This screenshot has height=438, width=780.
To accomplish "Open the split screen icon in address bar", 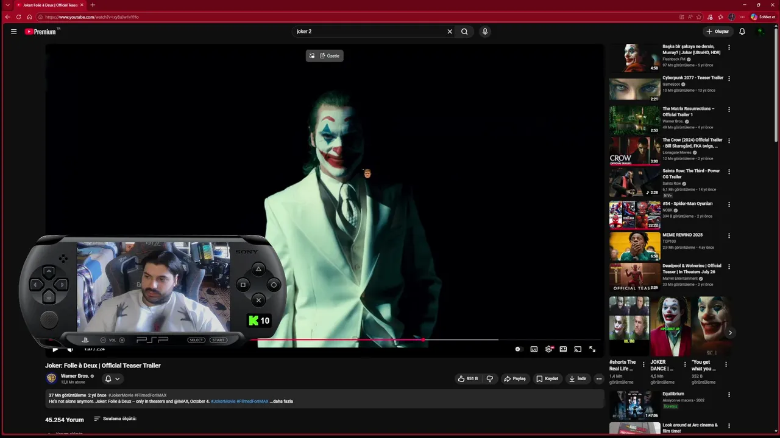I will pos(682,17).
